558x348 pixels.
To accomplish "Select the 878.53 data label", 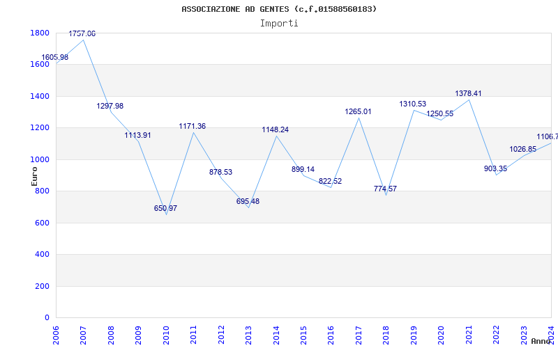I will [220, 172].
